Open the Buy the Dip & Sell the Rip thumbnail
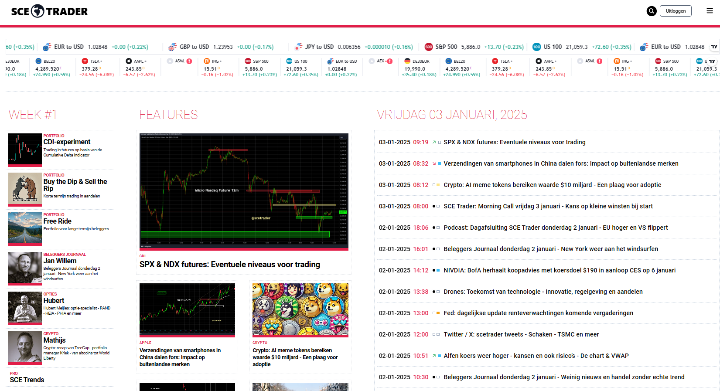 point(25,190)
